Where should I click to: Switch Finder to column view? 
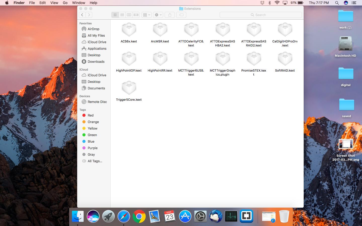click(129, 15)
